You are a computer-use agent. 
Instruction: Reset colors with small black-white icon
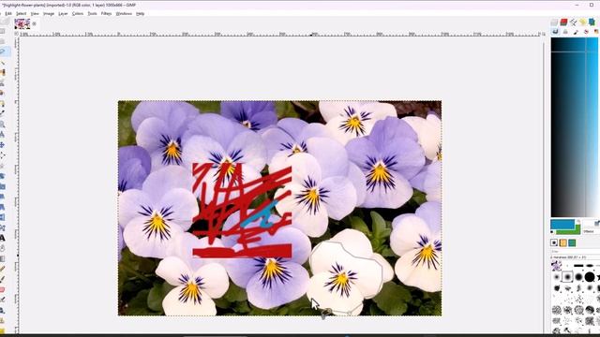tap(552, 232)
